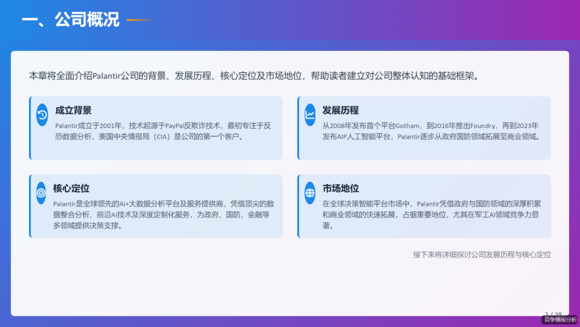
Task: Click the line chart icon beside 发展历程
Action: tap(310, 115)
